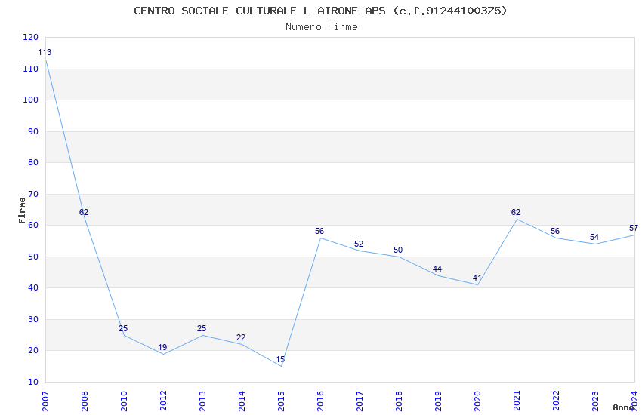Select the 44 data label at 2019

(x=437, y=269)
